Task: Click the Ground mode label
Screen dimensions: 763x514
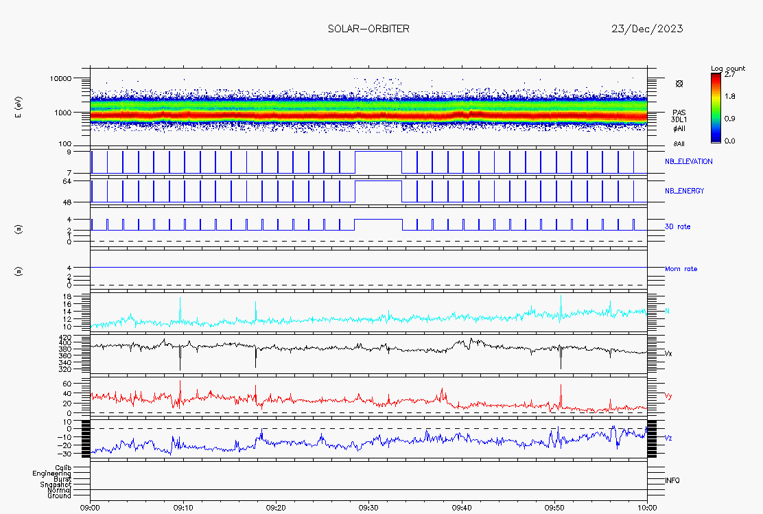Action: tap(60, 495)
